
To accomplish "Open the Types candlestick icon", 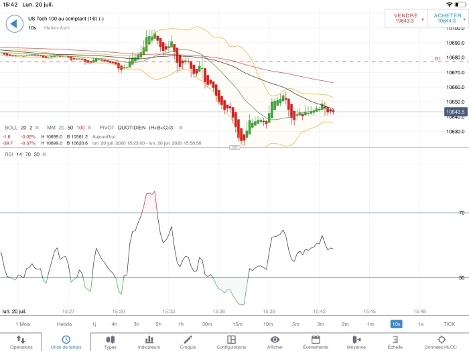I will coord(110,340).
